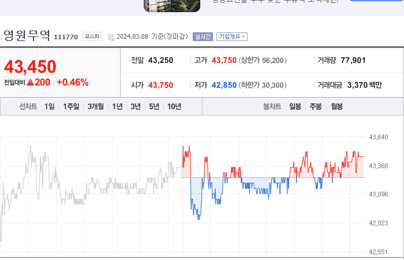
Task: Click the 43,096 axis label on chart
Action: point(379,194)
